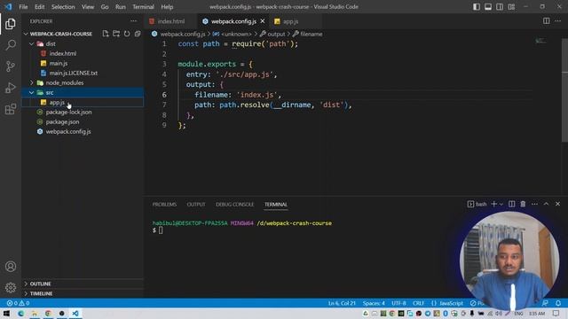This screenshot has height=319, width=568.
Task: Toggle primary side bar layout icon
Action: pyautogui.click(x=477, y=6)
